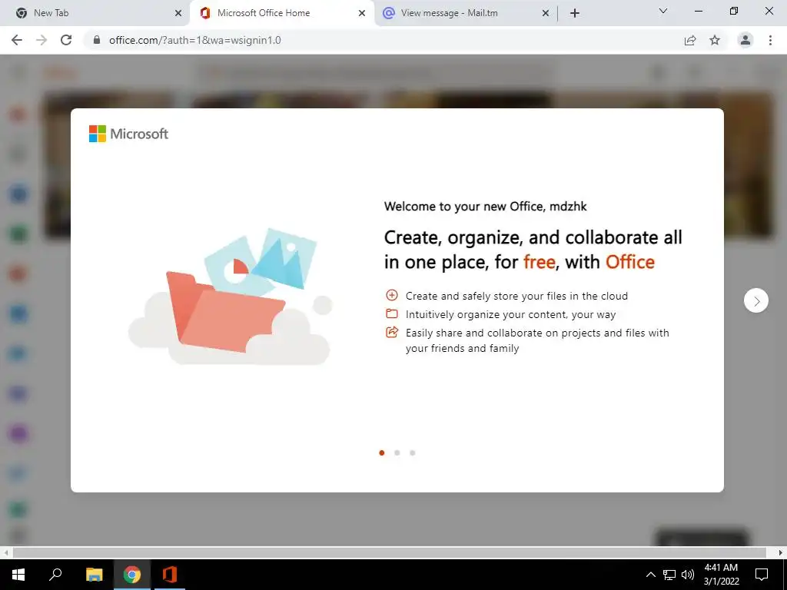The height and width of the screenshot is (590, 787).
Task: Open Windows taskbar search
Action: [55, 575]
